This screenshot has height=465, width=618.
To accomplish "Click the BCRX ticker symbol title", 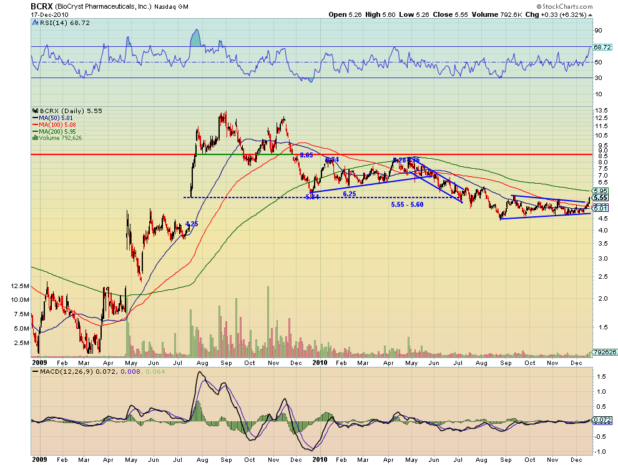I will (x=42, y=6).
